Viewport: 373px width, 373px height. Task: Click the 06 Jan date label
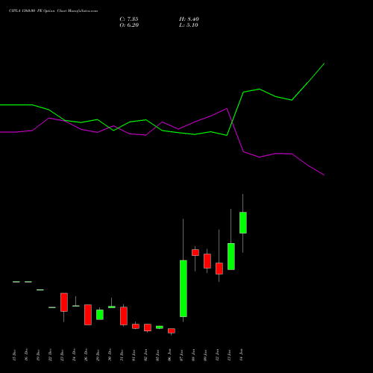(169, 355)
